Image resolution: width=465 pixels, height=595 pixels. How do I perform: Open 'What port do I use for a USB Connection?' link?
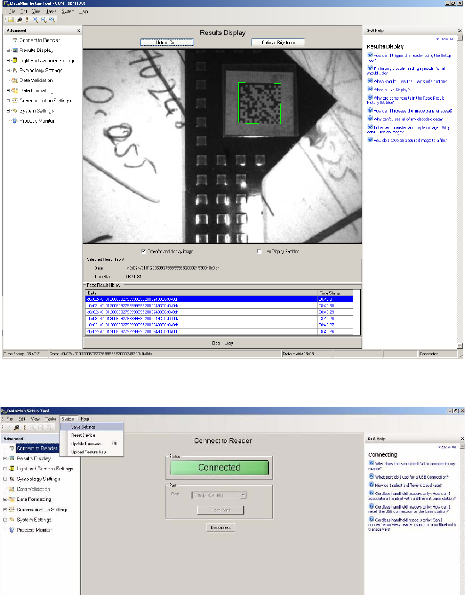coord(411,477)
